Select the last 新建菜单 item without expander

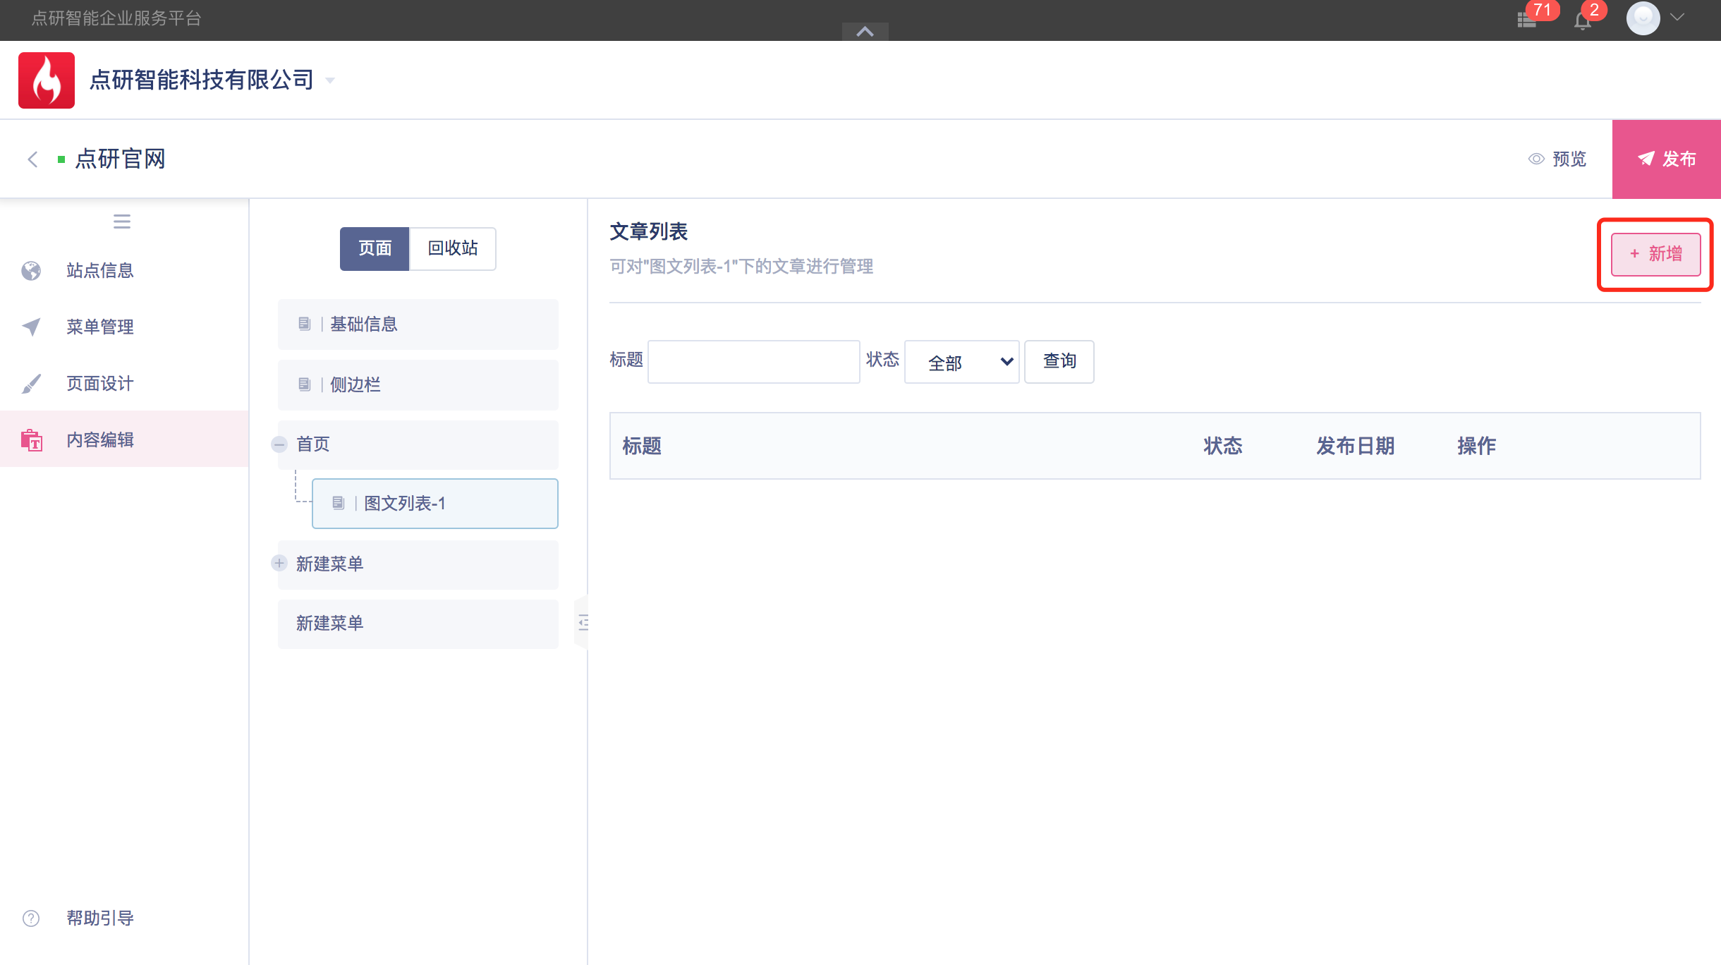click(418, 624)
